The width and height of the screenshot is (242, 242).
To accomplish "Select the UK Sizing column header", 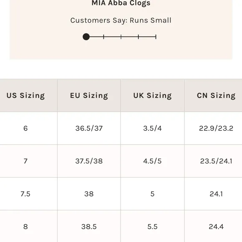I will [x=152, y=95].
